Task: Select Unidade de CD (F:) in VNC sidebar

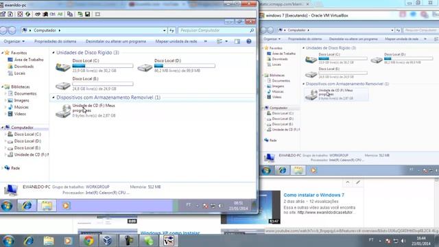Action: coord(32,154)
